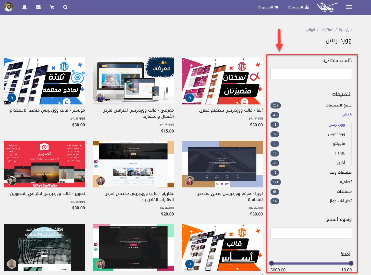
Task: Click the site logo in header
Action: pos(327,7)
